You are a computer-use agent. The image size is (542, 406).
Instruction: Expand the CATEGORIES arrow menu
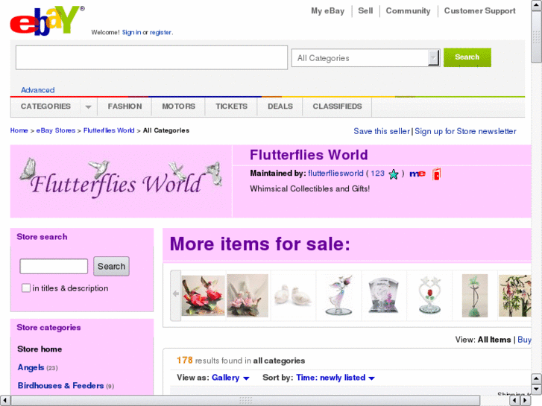point(89,107)
